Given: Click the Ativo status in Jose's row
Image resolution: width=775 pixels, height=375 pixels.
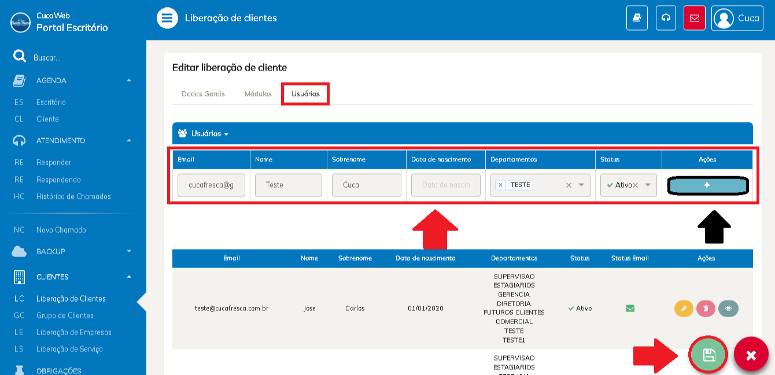Looking at the screenshot, I should point(580,309).
